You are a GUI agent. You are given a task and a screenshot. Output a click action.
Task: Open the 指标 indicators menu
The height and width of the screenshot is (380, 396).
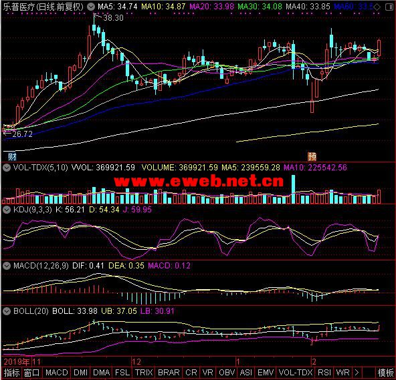(x=11, y=373)
